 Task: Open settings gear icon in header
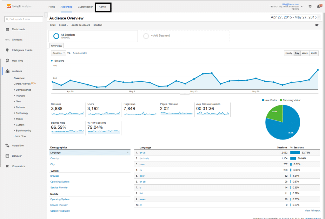(310, 6)
